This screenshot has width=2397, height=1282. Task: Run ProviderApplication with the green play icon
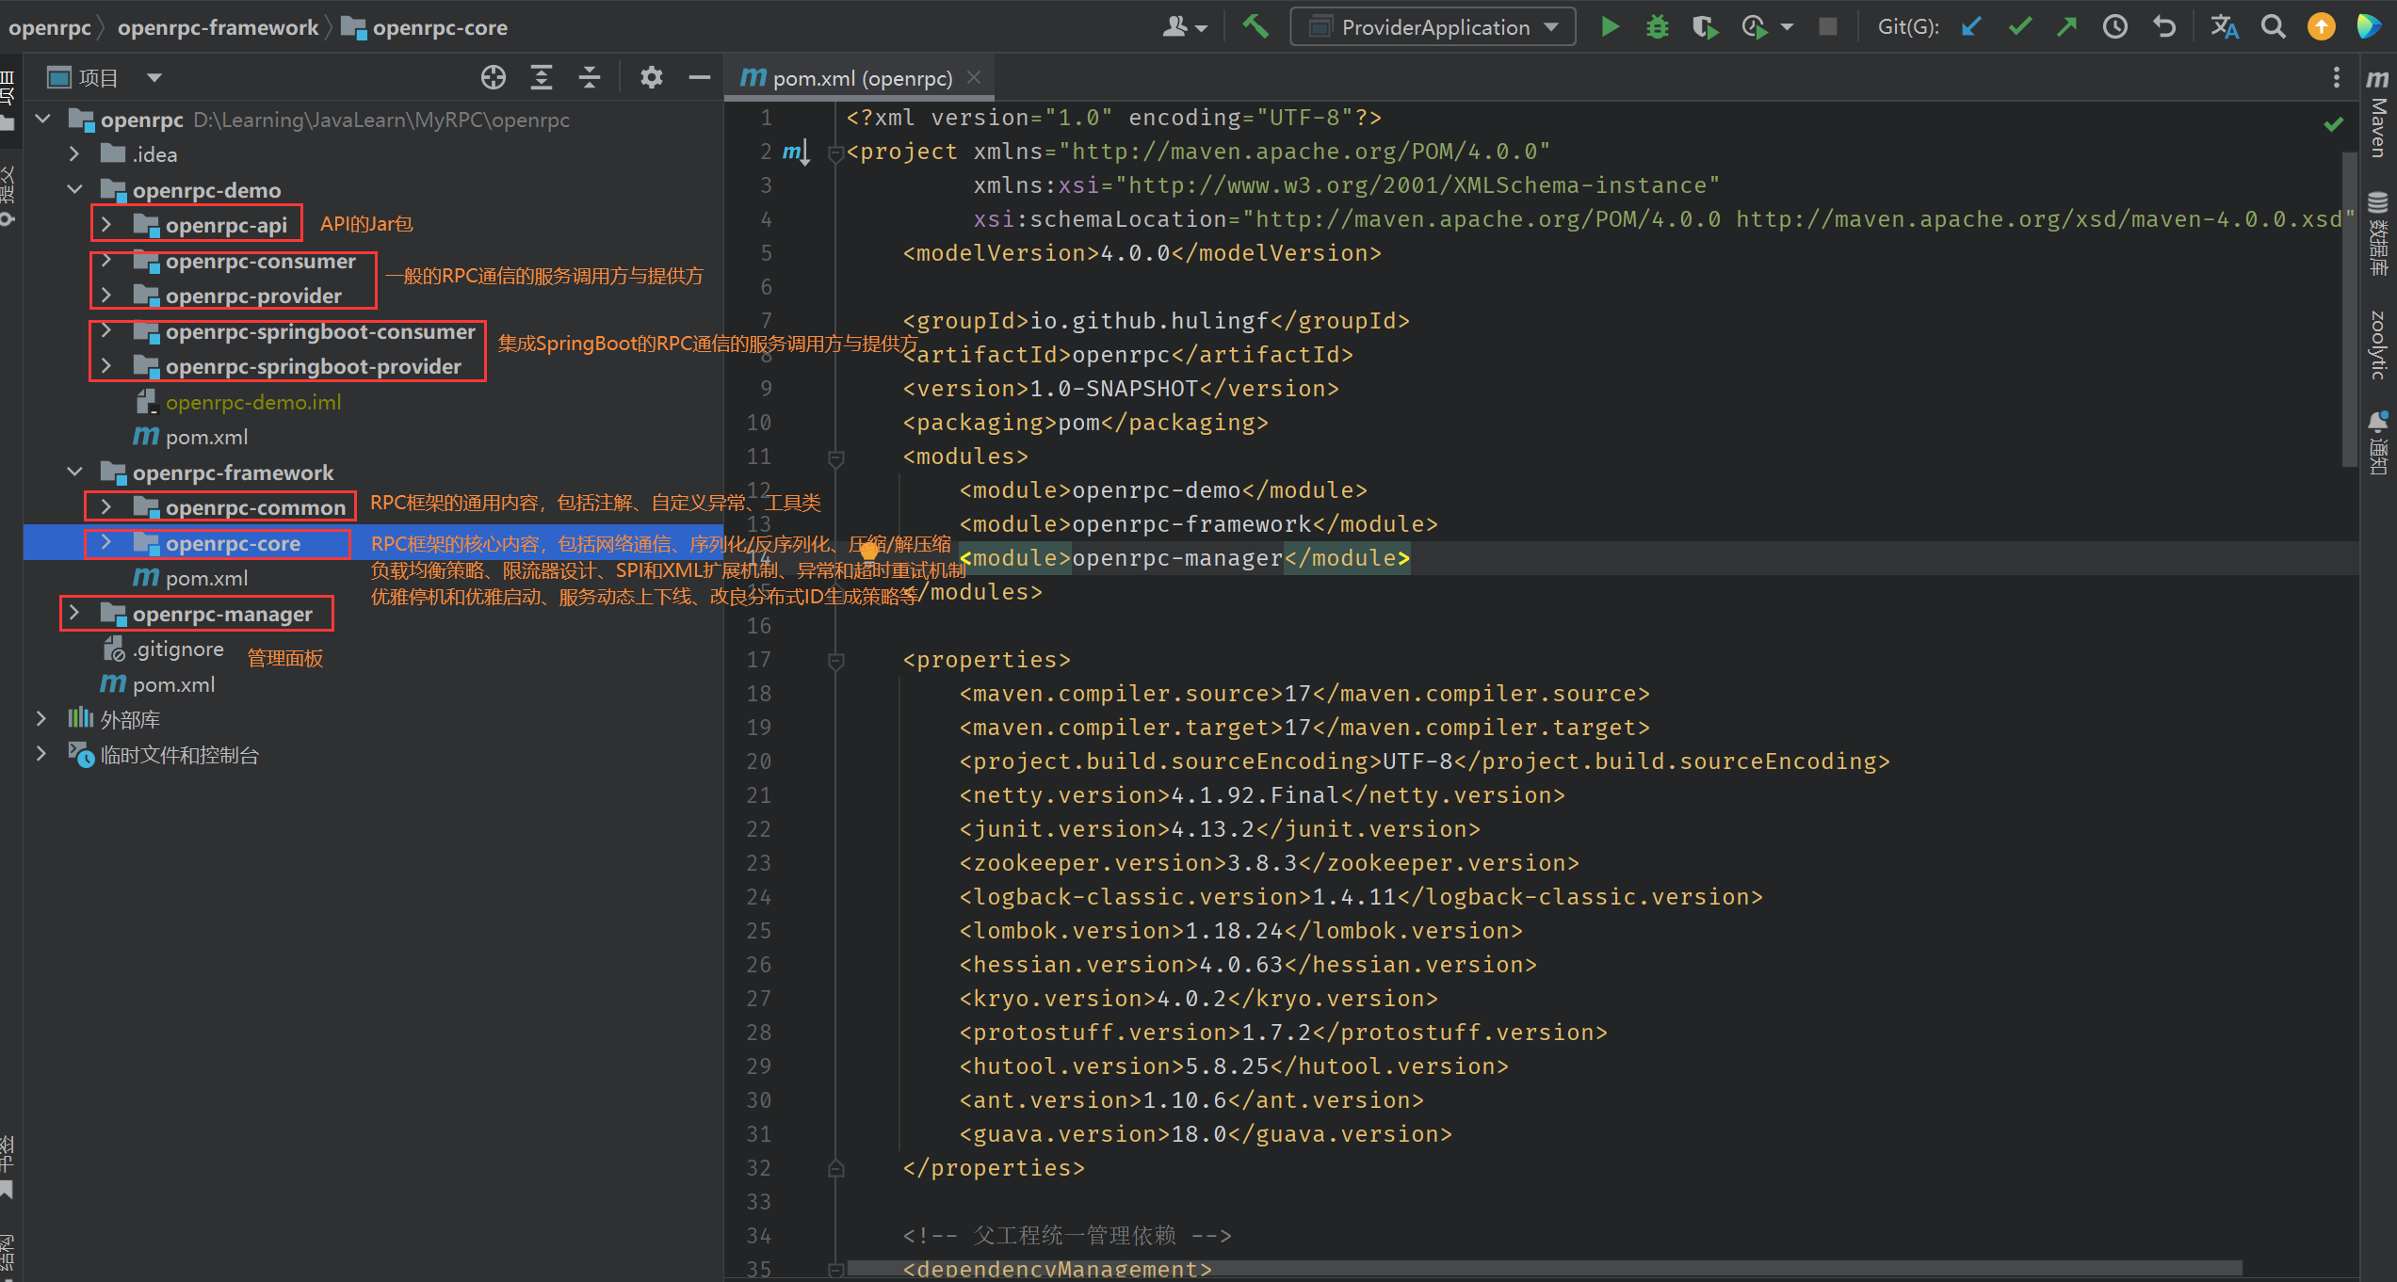(1610, 26)
